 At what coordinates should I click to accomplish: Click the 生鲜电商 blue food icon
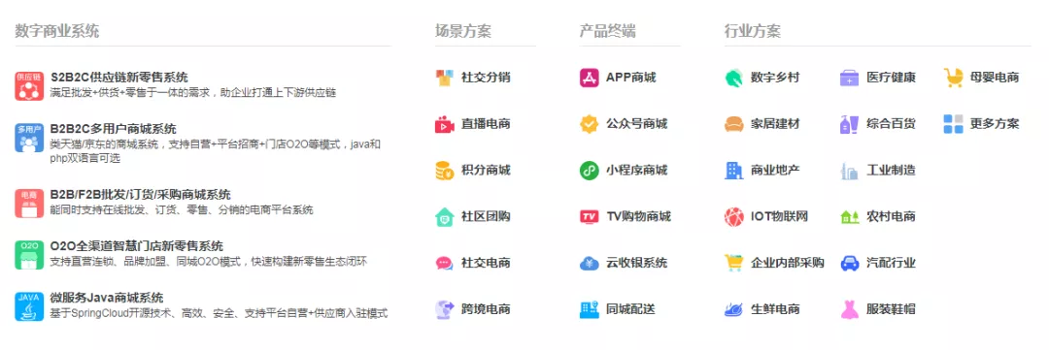pos(734,309)
